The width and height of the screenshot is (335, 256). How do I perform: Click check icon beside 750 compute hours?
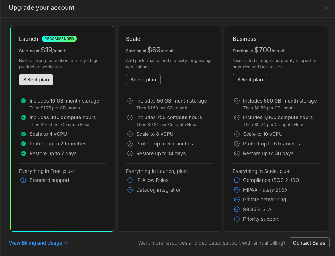[130, 117]
